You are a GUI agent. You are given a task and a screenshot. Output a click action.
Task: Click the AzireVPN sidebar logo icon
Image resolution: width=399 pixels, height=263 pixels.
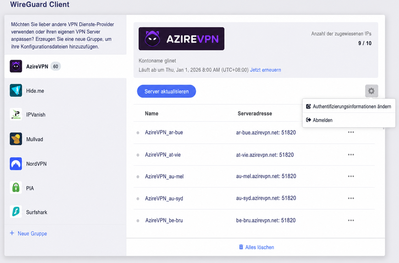tap(16, 66)
